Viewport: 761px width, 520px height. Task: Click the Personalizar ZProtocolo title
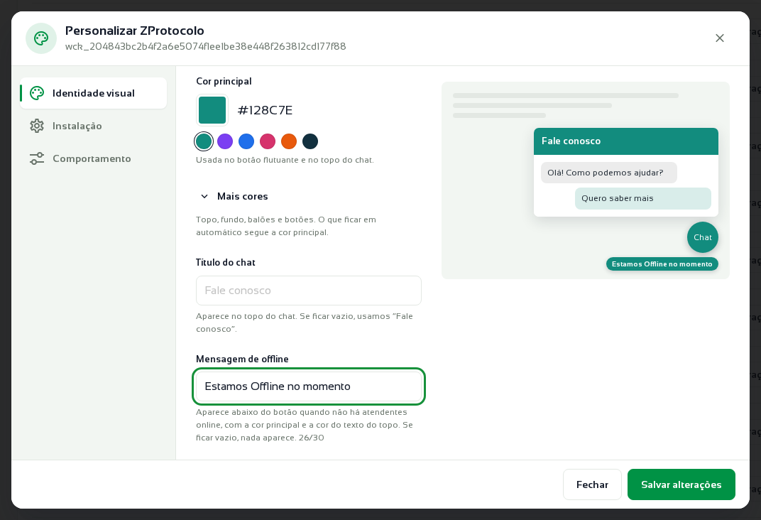tap(134, 31)
